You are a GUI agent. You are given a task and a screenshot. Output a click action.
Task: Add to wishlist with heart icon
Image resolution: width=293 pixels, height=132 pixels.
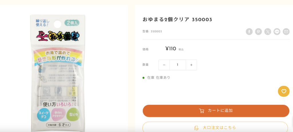click(284, 91)
